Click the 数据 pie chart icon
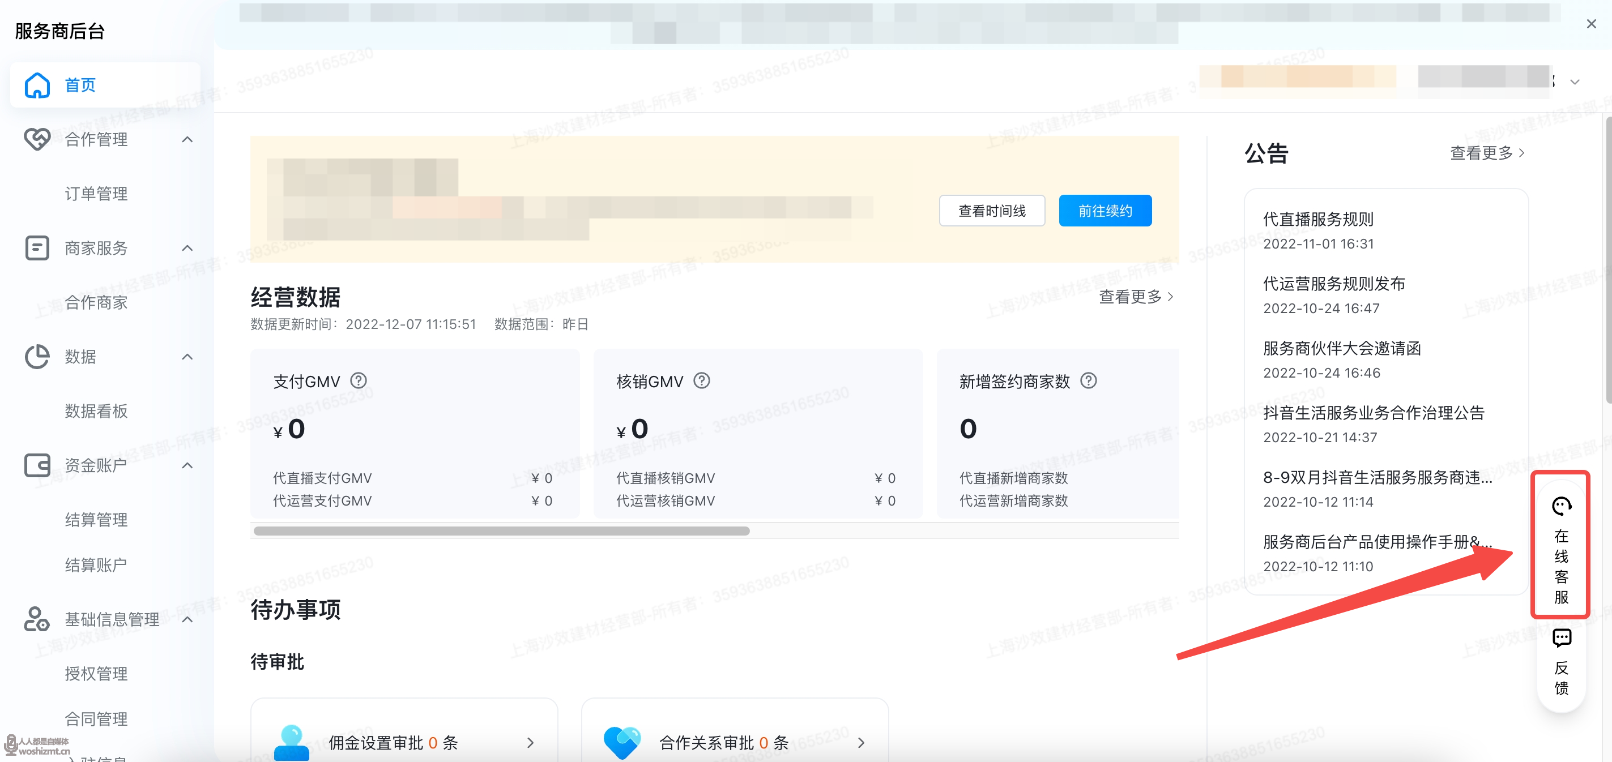This screenshot has height=762, width=1612. point(37,357)
